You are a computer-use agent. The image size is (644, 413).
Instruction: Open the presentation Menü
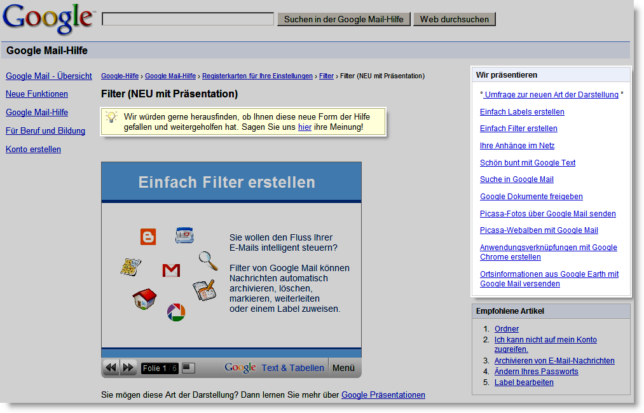[x=343, y=368]
